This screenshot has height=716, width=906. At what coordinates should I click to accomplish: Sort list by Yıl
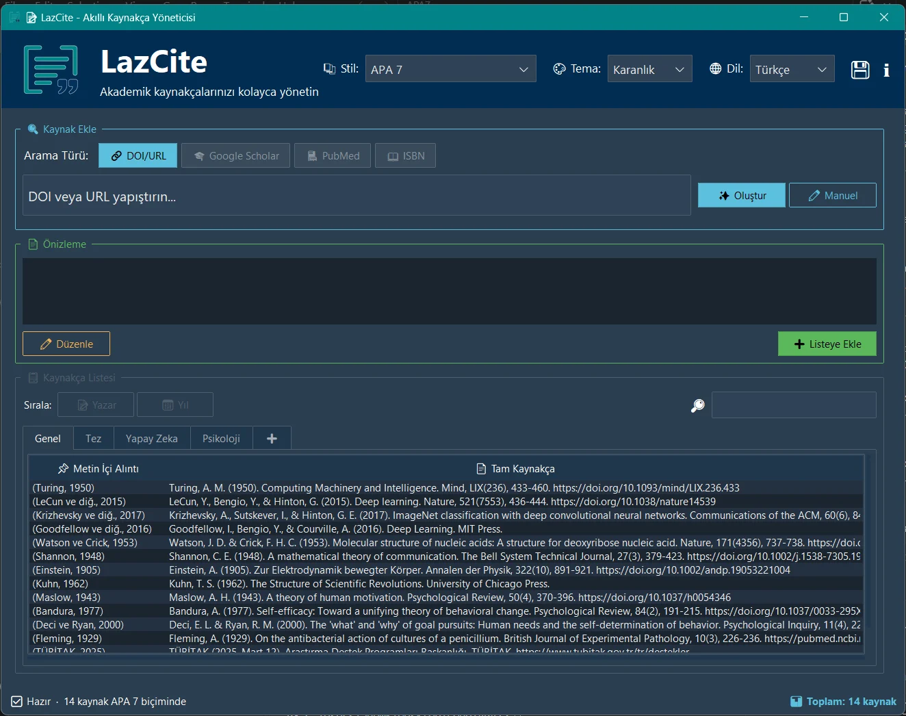coord(175,405)
